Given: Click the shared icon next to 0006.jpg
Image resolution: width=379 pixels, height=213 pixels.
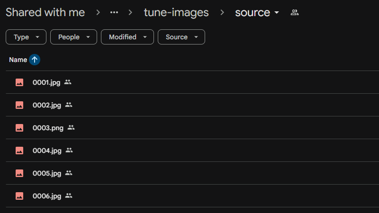Looking at the screenshot, I should click(69, 196).
